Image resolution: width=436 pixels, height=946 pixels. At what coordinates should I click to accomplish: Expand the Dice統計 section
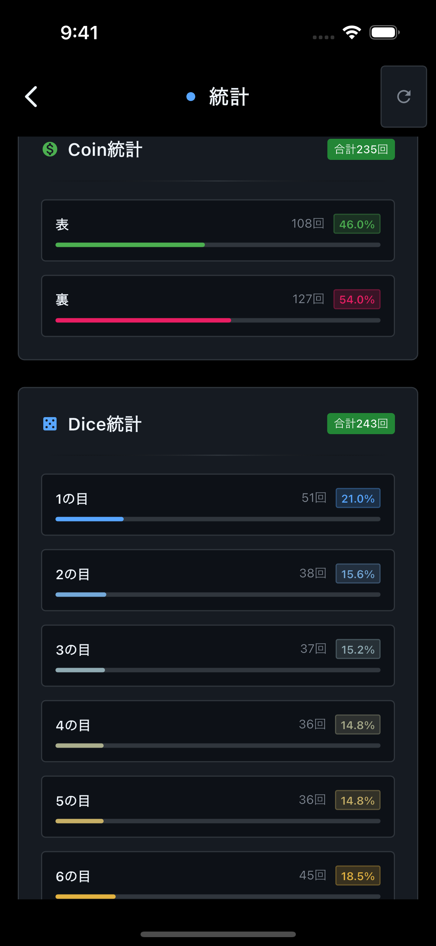point(104,424)
